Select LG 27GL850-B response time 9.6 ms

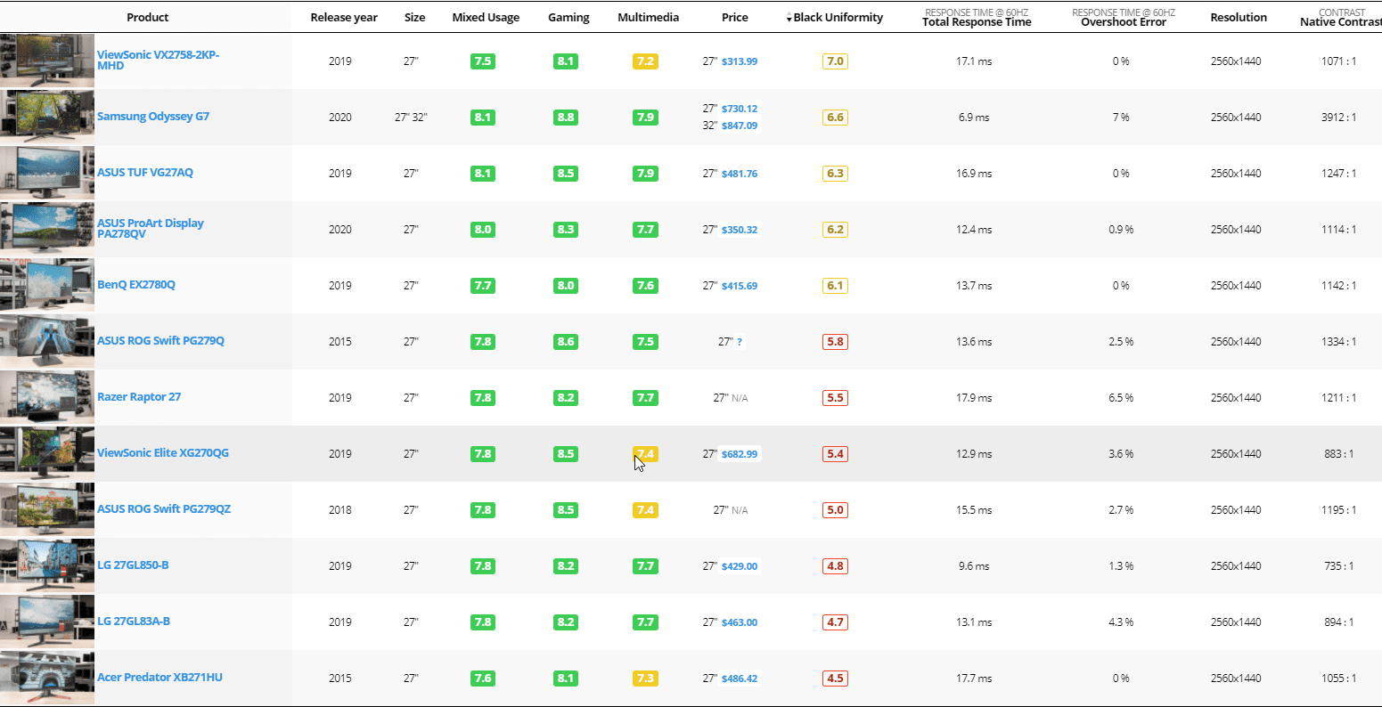tap(974, 566)
